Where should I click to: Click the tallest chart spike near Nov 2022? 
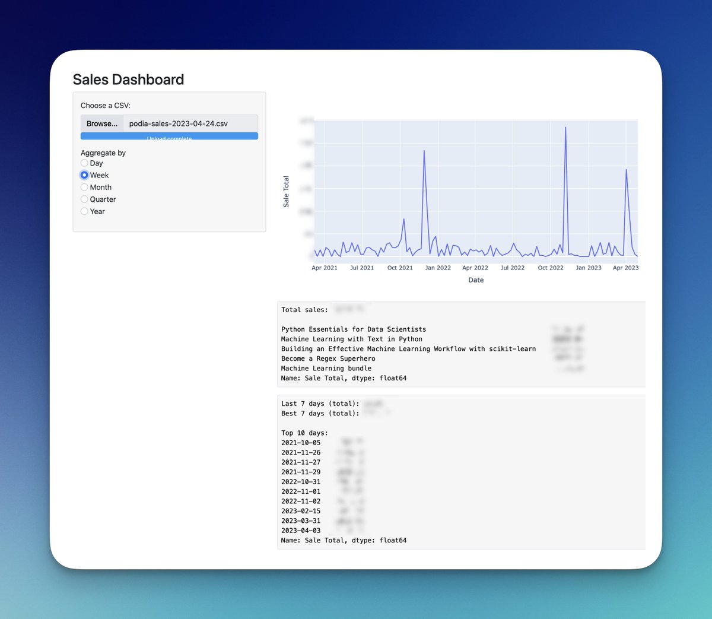tap(565, 128)
